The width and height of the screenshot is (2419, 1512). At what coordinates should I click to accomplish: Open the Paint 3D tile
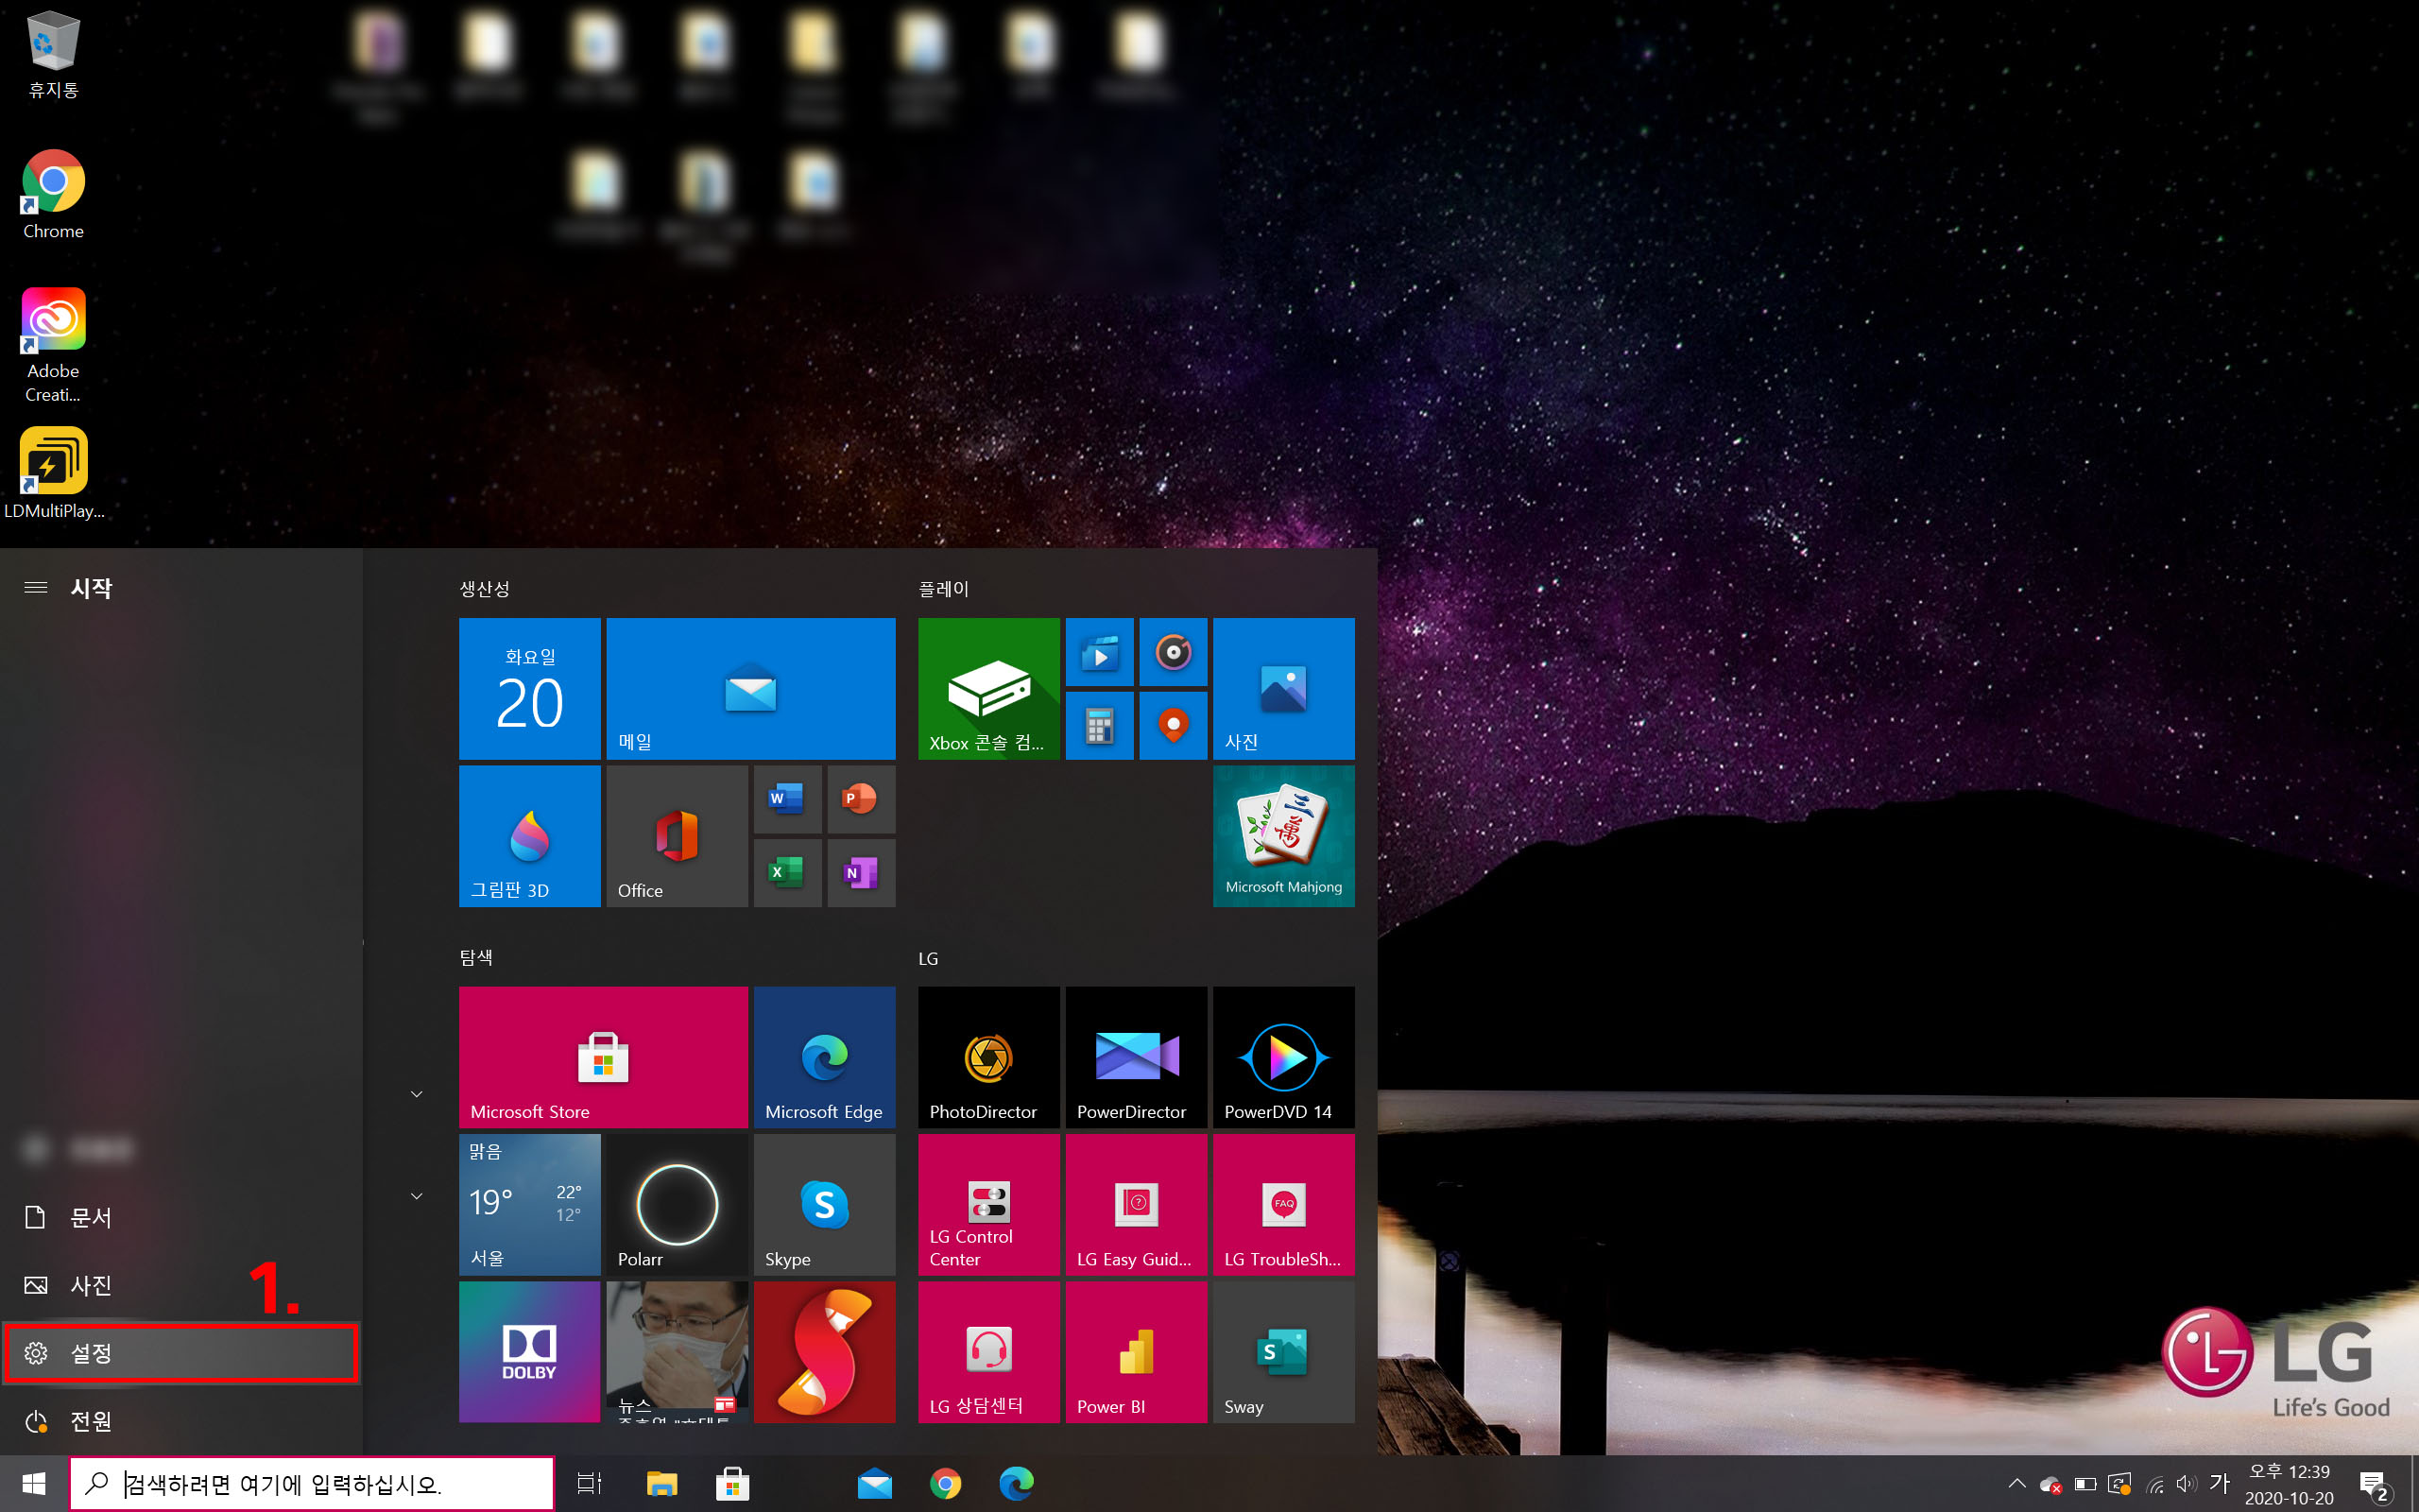pyautogui.click(x=529, y=836)
